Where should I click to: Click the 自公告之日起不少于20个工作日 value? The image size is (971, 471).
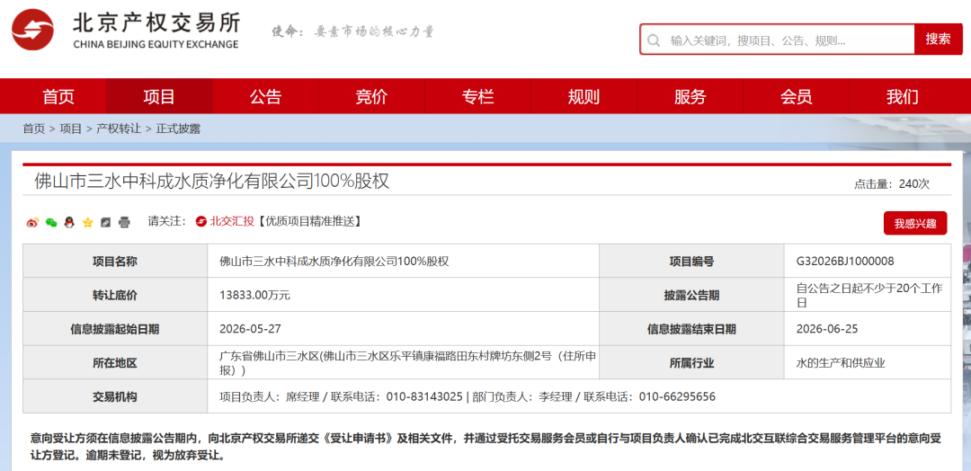tap(869, 295)
